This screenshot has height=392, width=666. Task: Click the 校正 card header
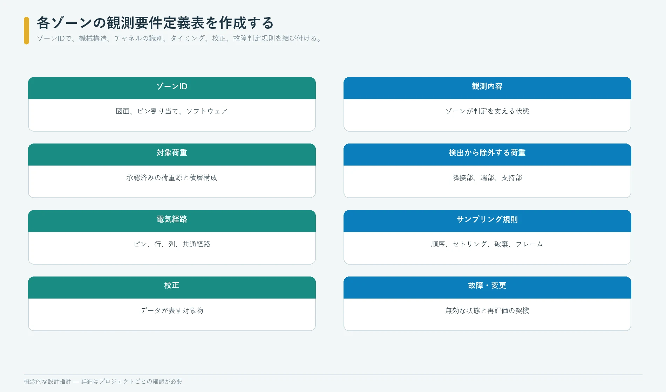point(172,287)
